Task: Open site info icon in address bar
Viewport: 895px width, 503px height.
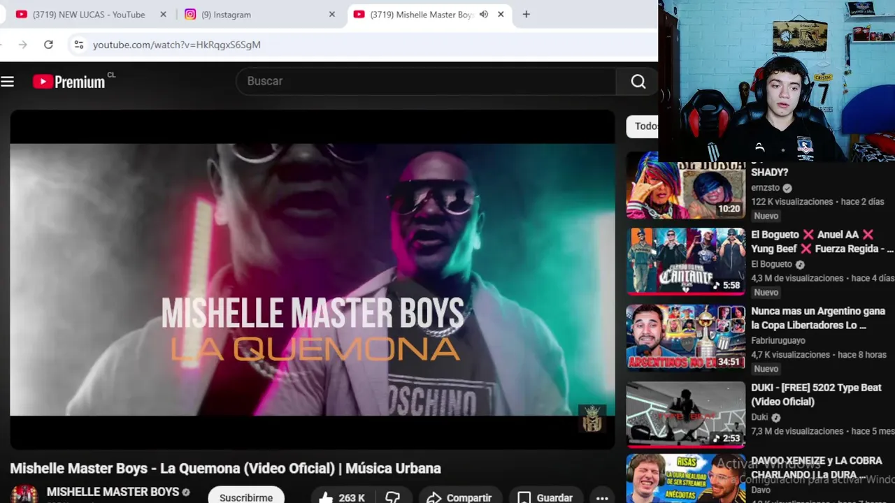Action: point(78,45)
